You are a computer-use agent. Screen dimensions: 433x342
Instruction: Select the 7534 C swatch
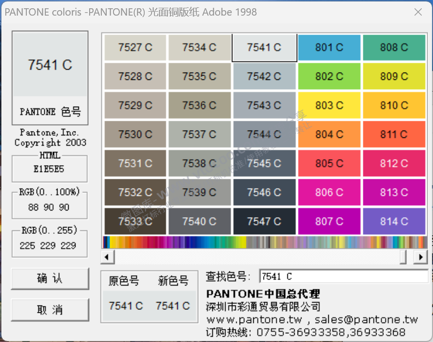click(x=200, y=47)
